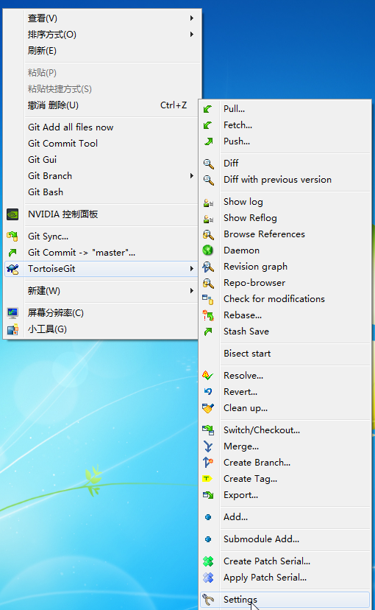Choose the Revision graph label

tap(255, 267)
